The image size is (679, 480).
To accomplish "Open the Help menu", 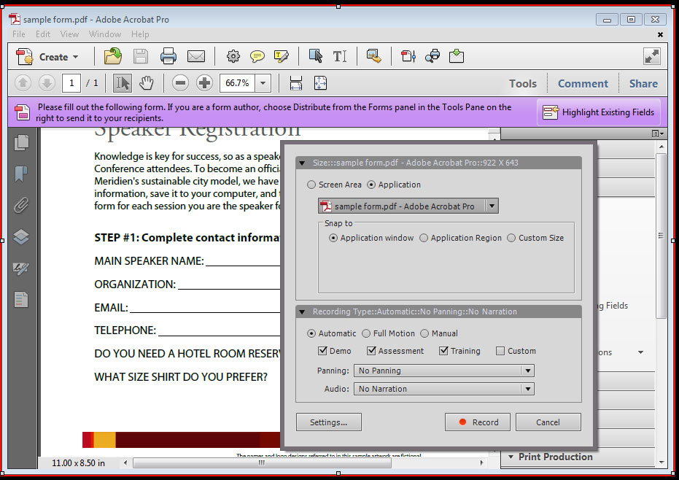I will tap(140, 34).
